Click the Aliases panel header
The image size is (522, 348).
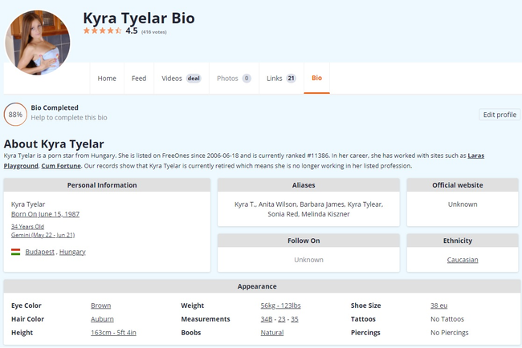(x=308, y=185)
